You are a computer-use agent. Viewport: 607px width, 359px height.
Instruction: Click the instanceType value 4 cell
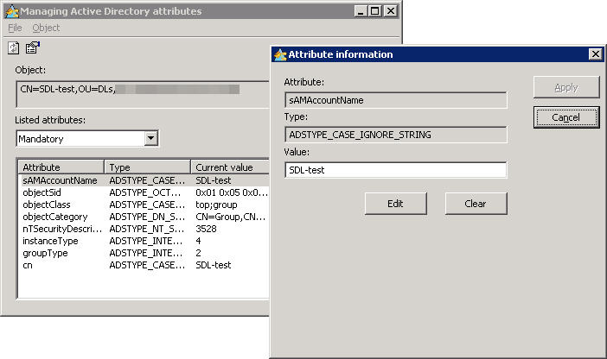click(198, 241)
